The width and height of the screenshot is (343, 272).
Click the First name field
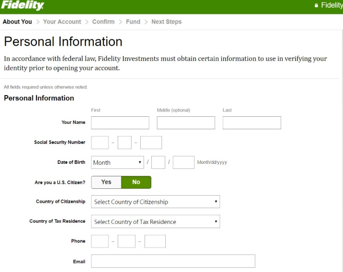click(x=120, y=123)
